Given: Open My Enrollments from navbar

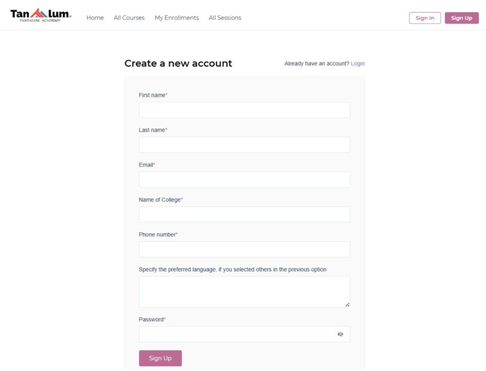Looking at the screenshot, I should pyautogui.click(x=177, y=18).
